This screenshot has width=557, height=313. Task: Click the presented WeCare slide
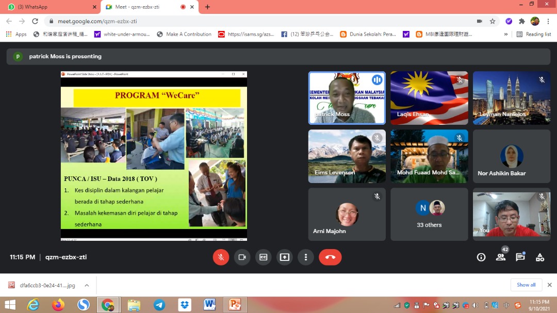coord(154,156)
